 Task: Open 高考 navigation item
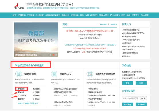pos(82,15)
